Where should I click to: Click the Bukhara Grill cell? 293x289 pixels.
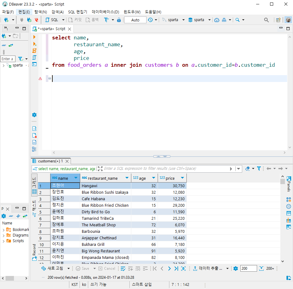tap(106, 244)
